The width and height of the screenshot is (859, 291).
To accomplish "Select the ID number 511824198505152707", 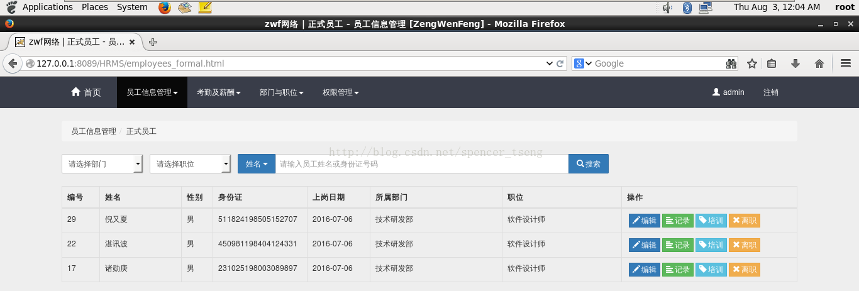I will pyautogui.click(x=257, y=219).
